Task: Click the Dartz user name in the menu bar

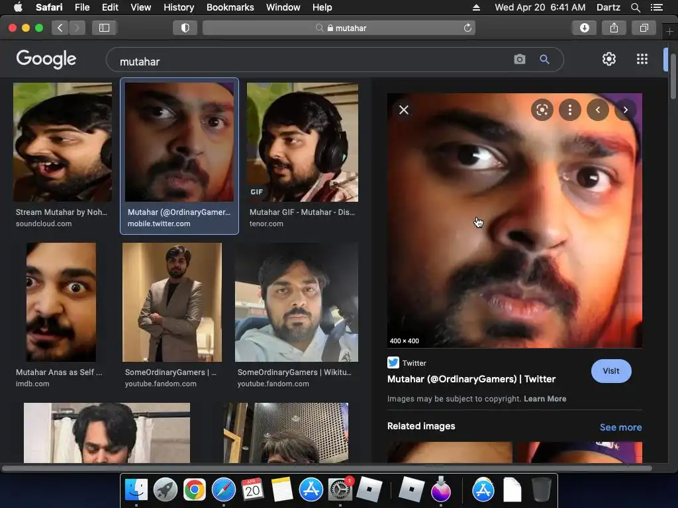Action: 608,7
